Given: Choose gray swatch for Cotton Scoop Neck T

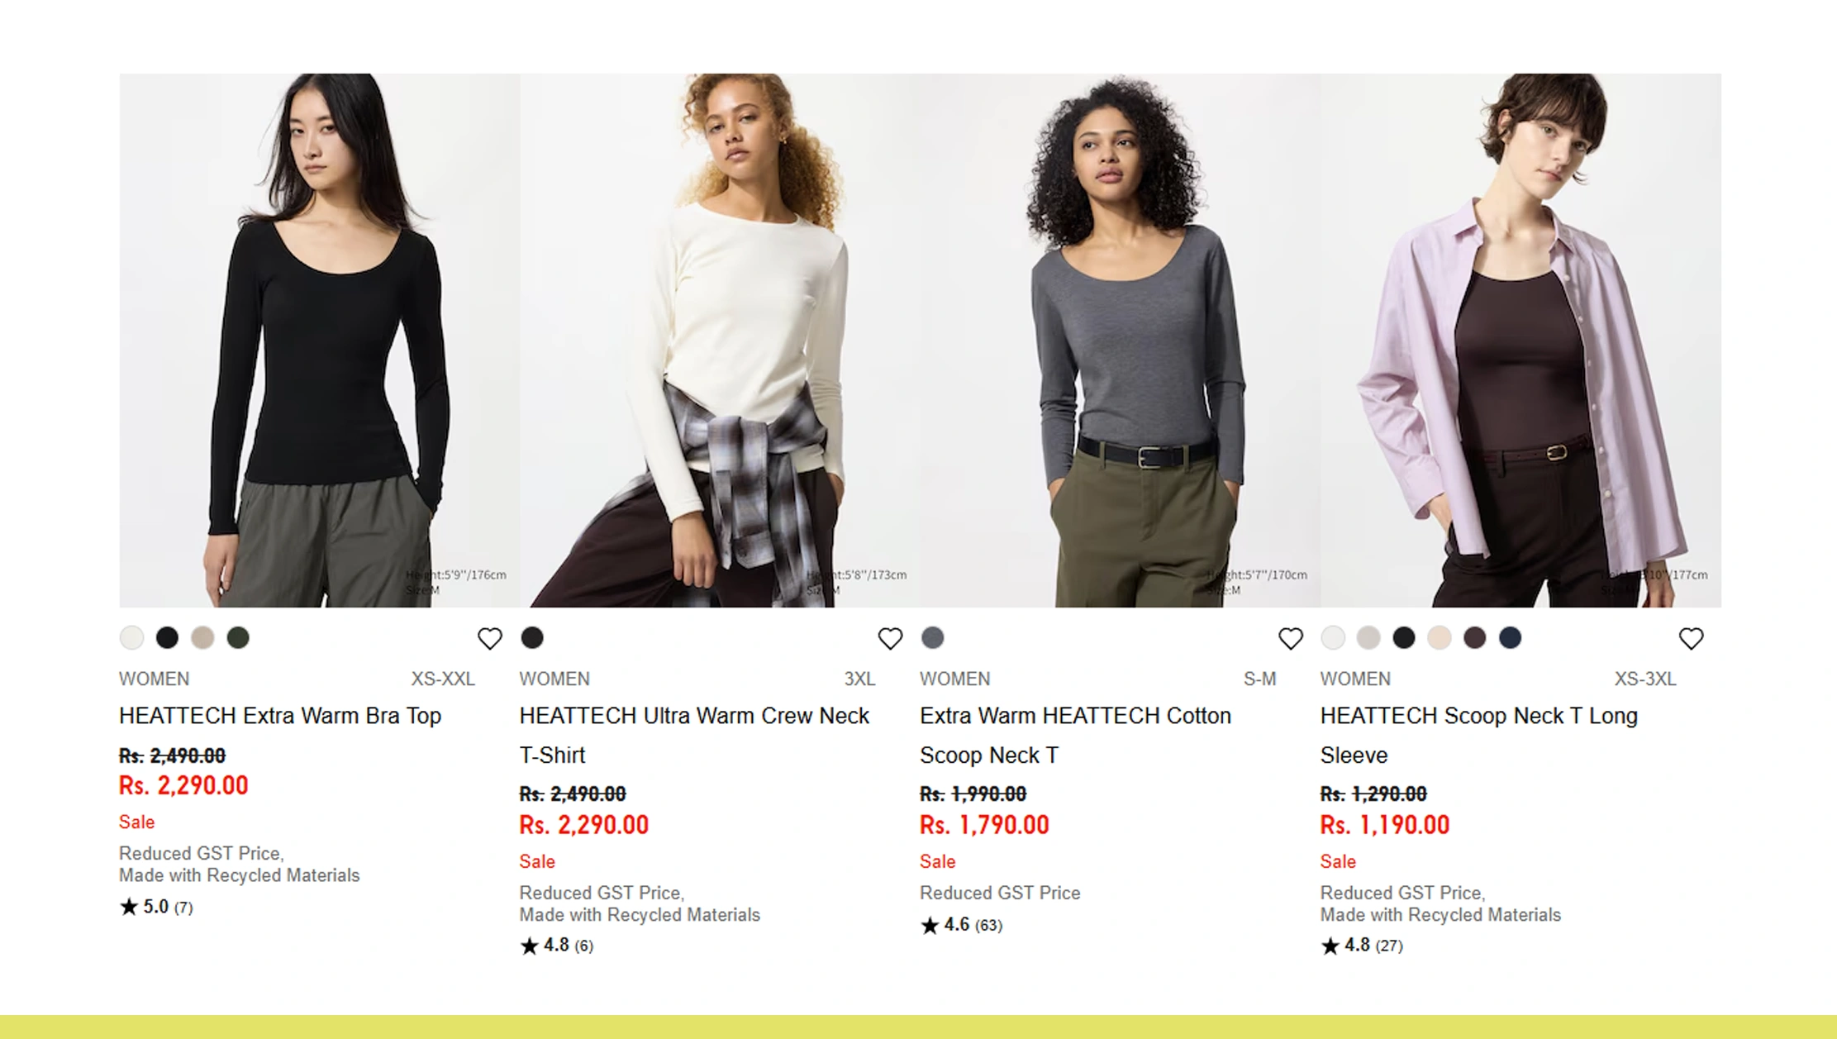Looking at the screenshot, I should coord(932,637).
